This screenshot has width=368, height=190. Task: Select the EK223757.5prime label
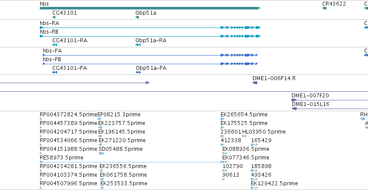click(x=122, y=123)
